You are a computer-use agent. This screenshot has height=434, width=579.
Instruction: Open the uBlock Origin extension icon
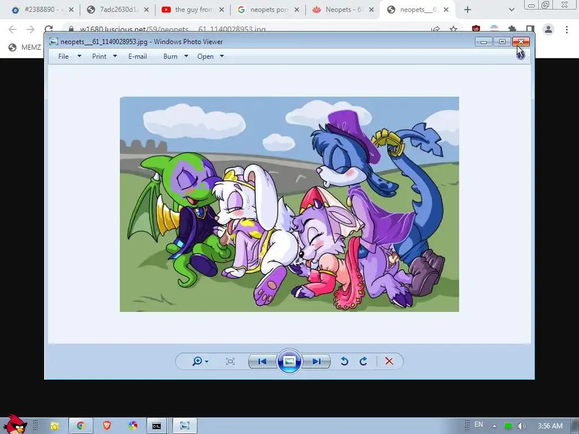476,28
